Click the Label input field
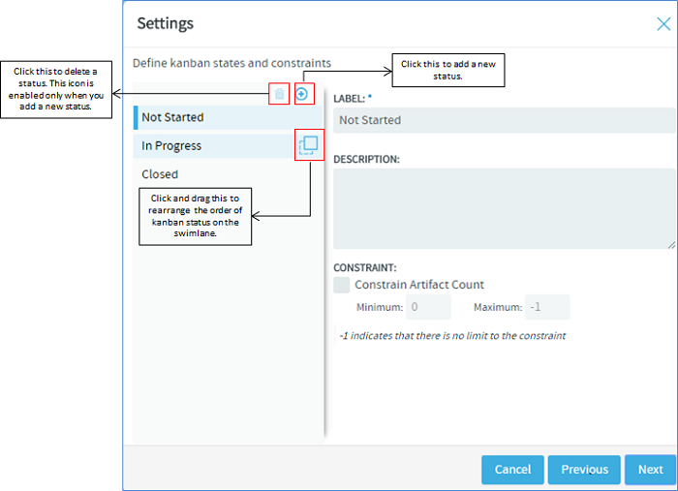This screenshot has width=678, height=491. click(504, 120)
